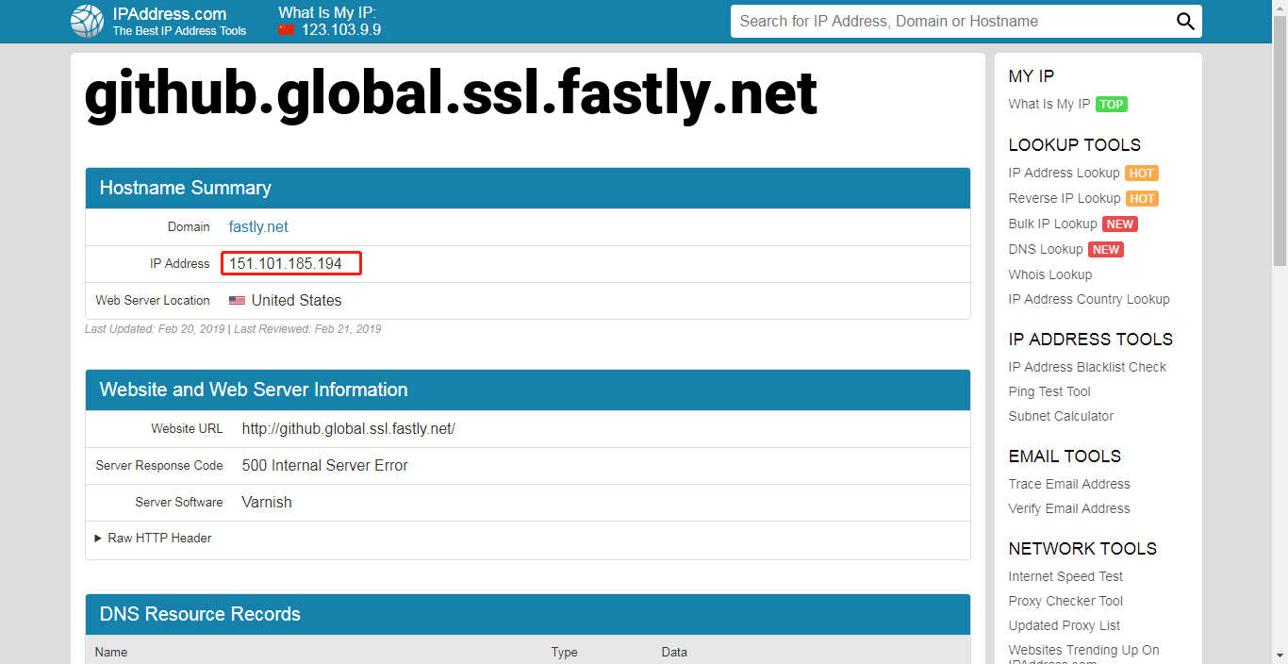Click the HOT badge beside Reverse IP Lookup
The image size is (1288, 664).
point(1142,199)
